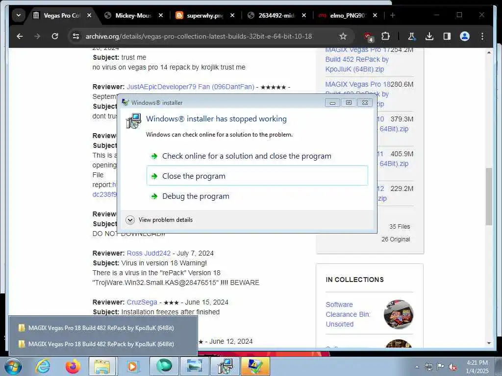Image resolution: width=502 pixels, height=376 pixels.
Task: Click scrollbar up arrow on the page
Action: tap(489, 52)
